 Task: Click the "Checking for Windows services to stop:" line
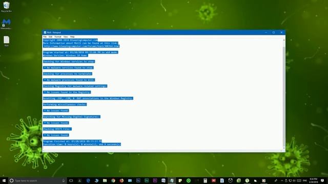[69, 61]
